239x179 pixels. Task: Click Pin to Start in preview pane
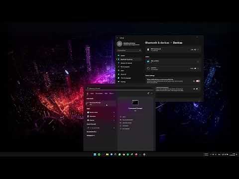point(125,126)
